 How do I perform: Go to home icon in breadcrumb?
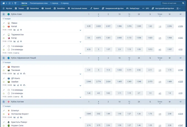pyautogui.click(x=4, y=3)
